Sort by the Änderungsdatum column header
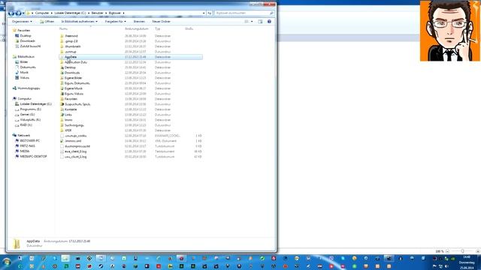481x270 pixels. coord(137,28)
